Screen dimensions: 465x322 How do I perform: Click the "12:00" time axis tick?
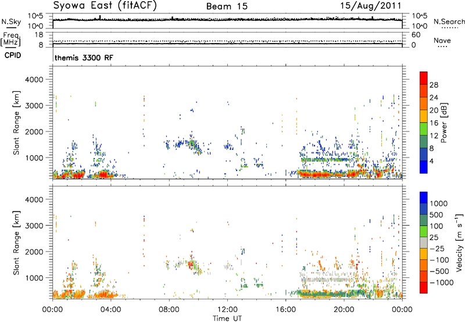[x=227, y=310]
